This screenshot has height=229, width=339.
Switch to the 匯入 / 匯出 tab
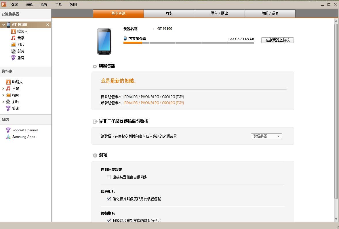220,14
